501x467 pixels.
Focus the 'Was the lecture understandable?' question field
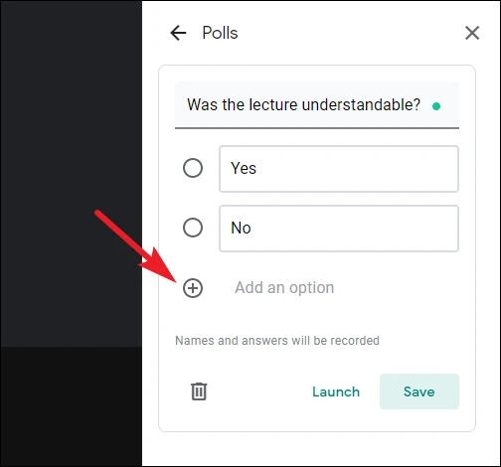pyautogui.click(x=317, y=105)
